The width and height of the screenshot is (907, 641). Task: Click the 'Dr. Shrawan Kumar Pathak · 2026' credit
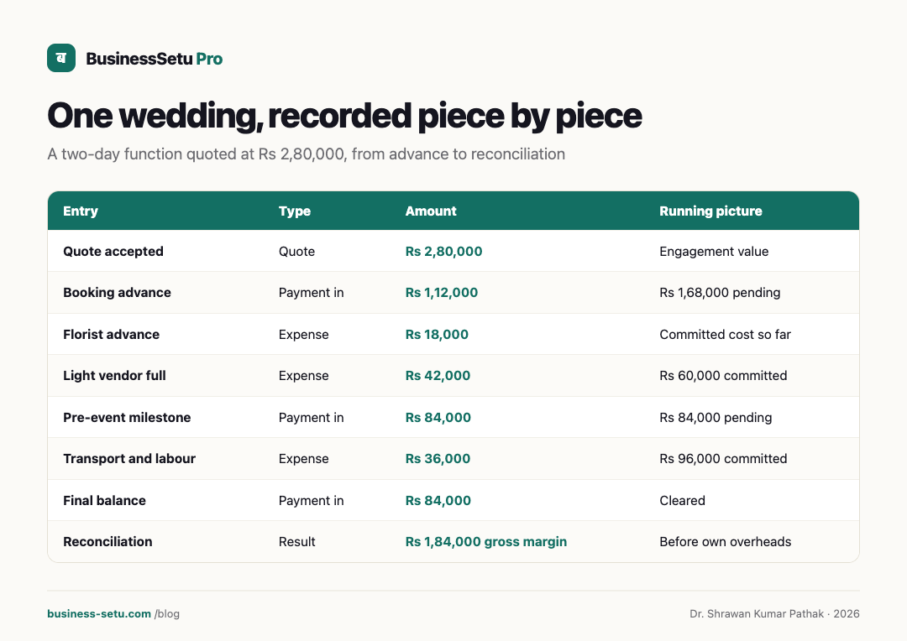774,614
